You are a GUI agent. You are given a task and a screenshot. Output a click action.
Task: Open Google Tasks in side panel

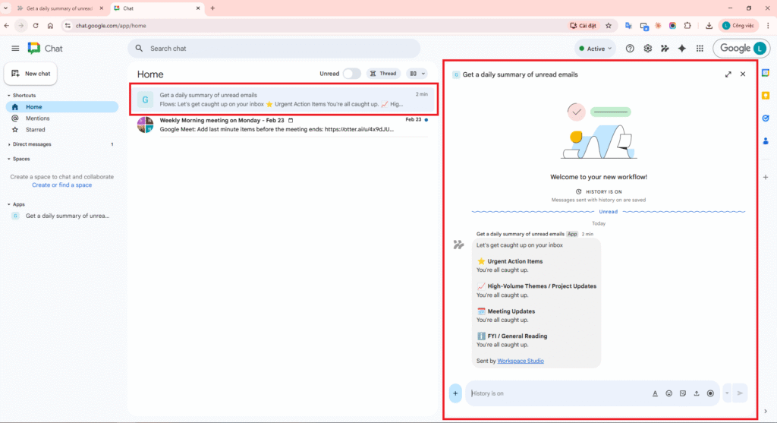point(765,118)
